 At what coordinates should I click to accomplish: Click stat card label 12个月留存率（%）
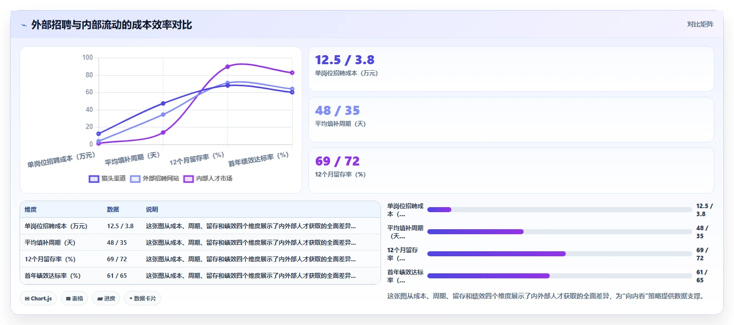tap(340, 175)
